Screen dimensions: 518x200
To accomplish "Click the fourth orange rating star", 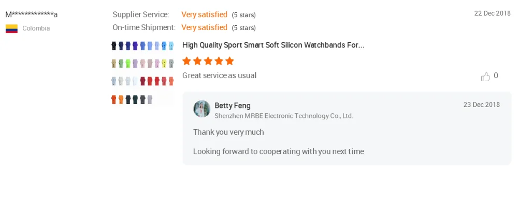I will click(x=219, y=61).
